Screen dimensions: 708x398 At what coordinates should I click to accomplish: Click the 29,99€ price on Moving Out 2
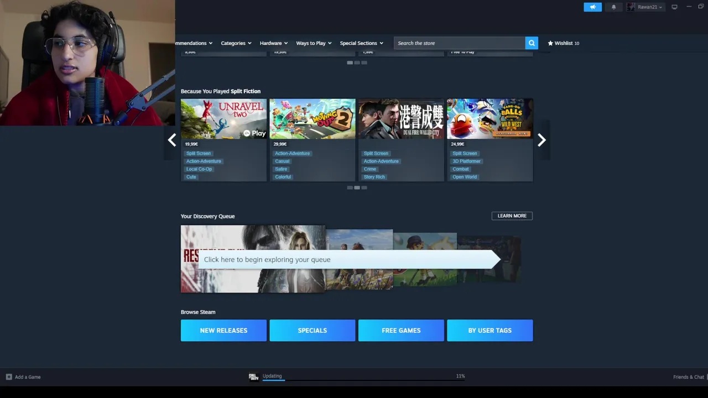[x=280, y=144]
